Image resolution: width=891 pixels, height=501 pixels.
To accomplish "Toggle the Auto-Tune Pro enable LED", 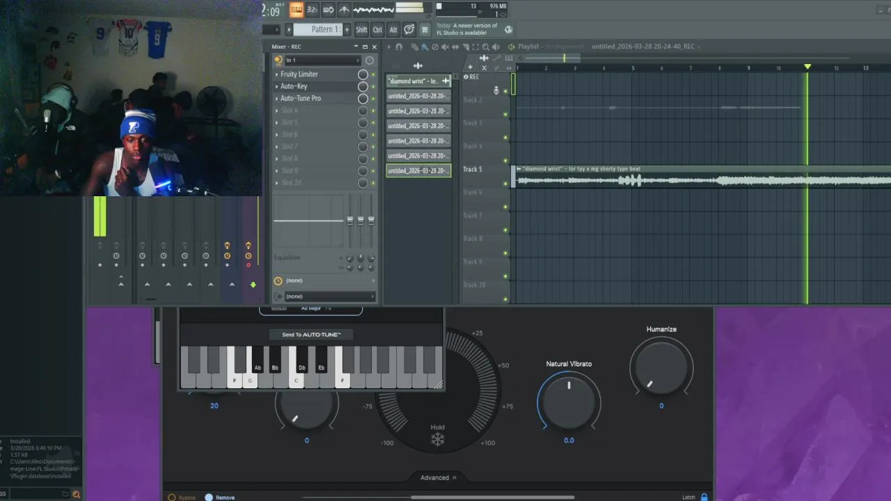I will [372, 99].
